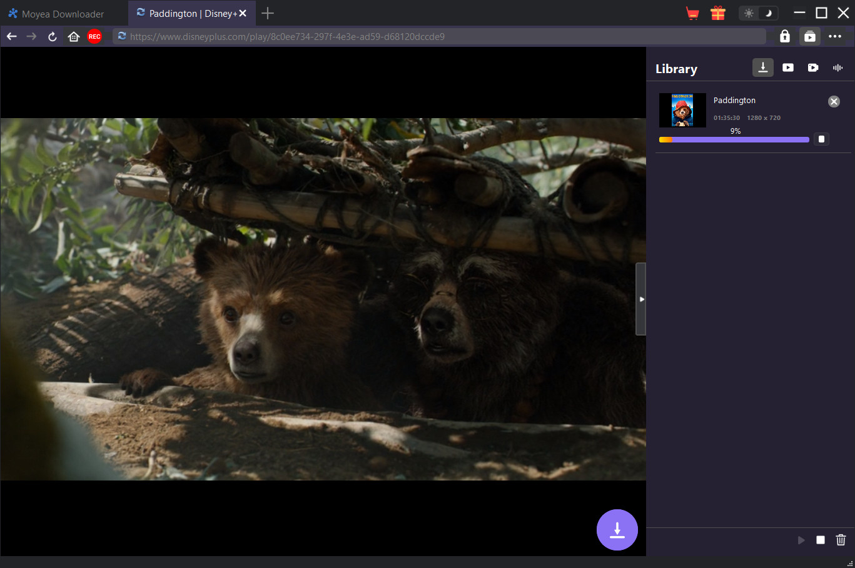This screenshot has width=855, height=568.
Task: Show recorded videos tab in Library
Action: (x=813, y=67)
